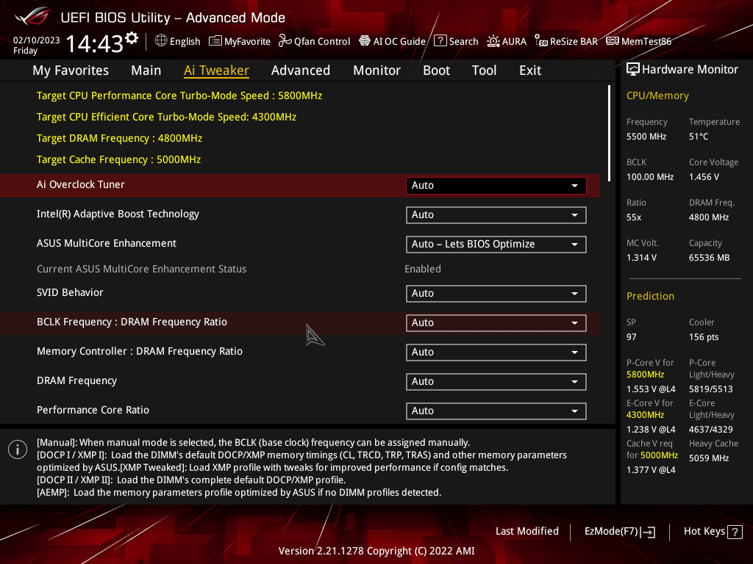Open the Monitor tab
The width and height of the screenshot is (753, 564).
click(x=377, y=70)
